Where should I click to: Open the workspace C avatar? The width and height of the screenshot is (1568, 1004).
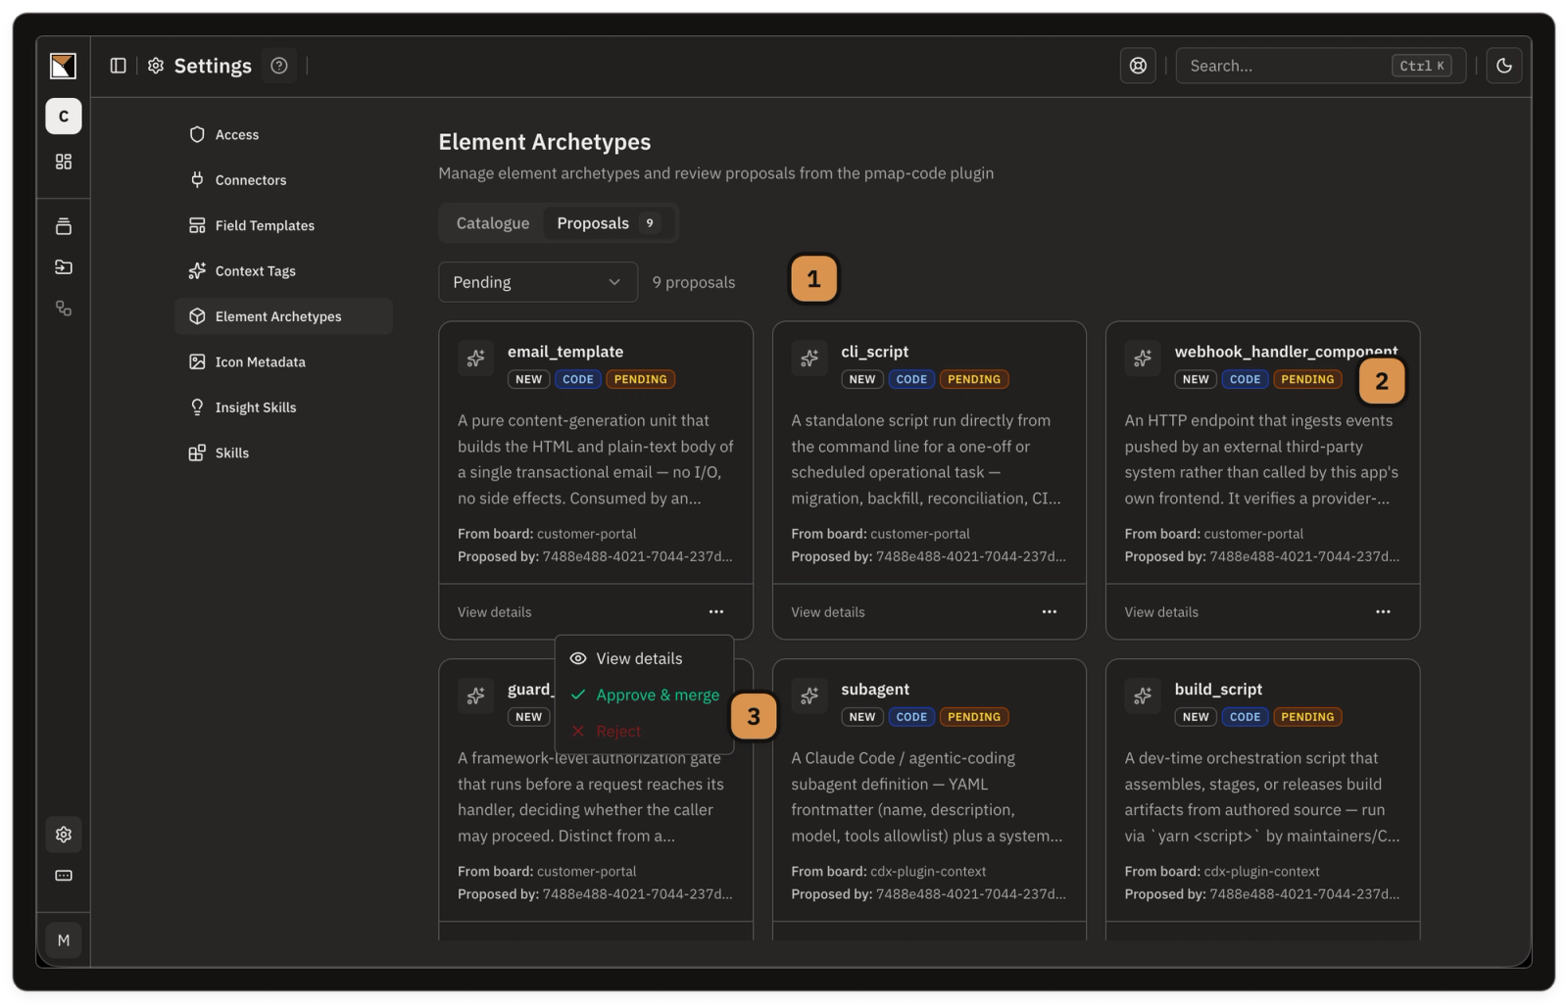[x=64, y=116]
